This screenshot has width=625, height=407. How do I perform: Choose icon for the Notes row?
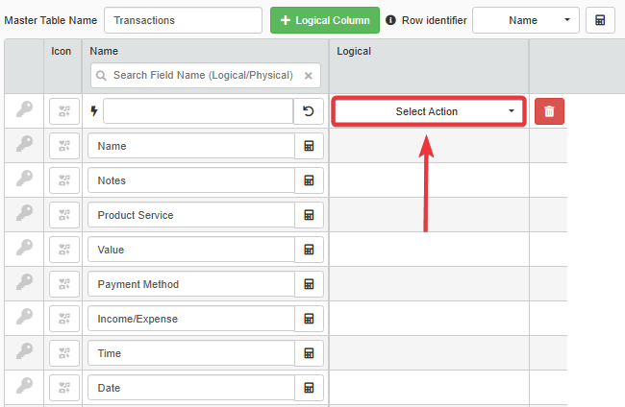(x=64, y=180)
